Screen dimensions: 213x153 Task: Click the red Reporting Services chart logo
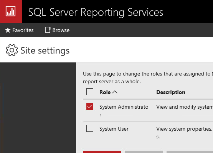(11, 11)
